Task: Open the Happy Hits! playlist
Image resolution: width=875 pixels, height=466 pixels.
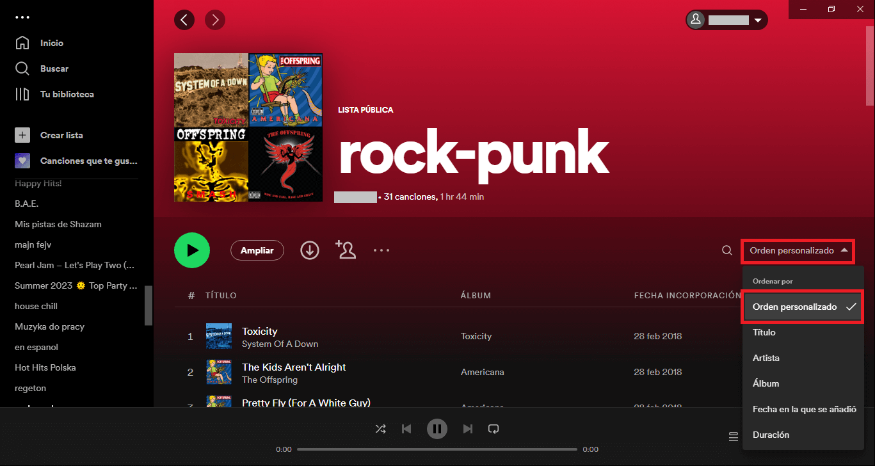Action: [x=38, y=183]
